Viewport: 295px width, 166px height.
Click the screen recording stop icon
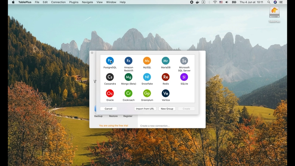pyautogui.click(x=192, y=2)
